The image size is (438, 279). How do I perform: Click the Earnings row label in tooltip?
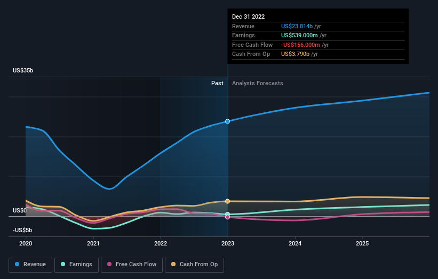pyautogui.click(x=243, y=35)
